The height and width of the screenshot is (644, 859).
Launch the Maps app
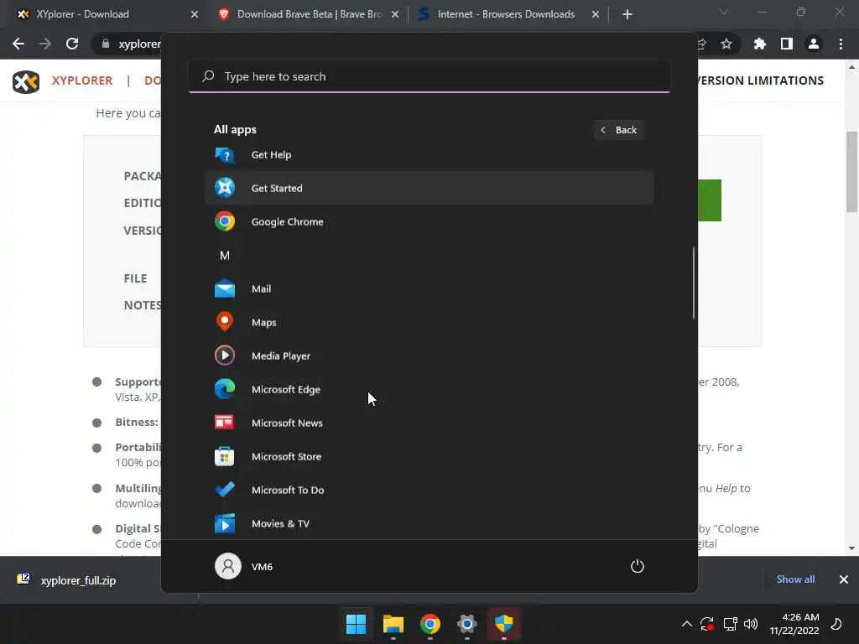click(429, 322)
